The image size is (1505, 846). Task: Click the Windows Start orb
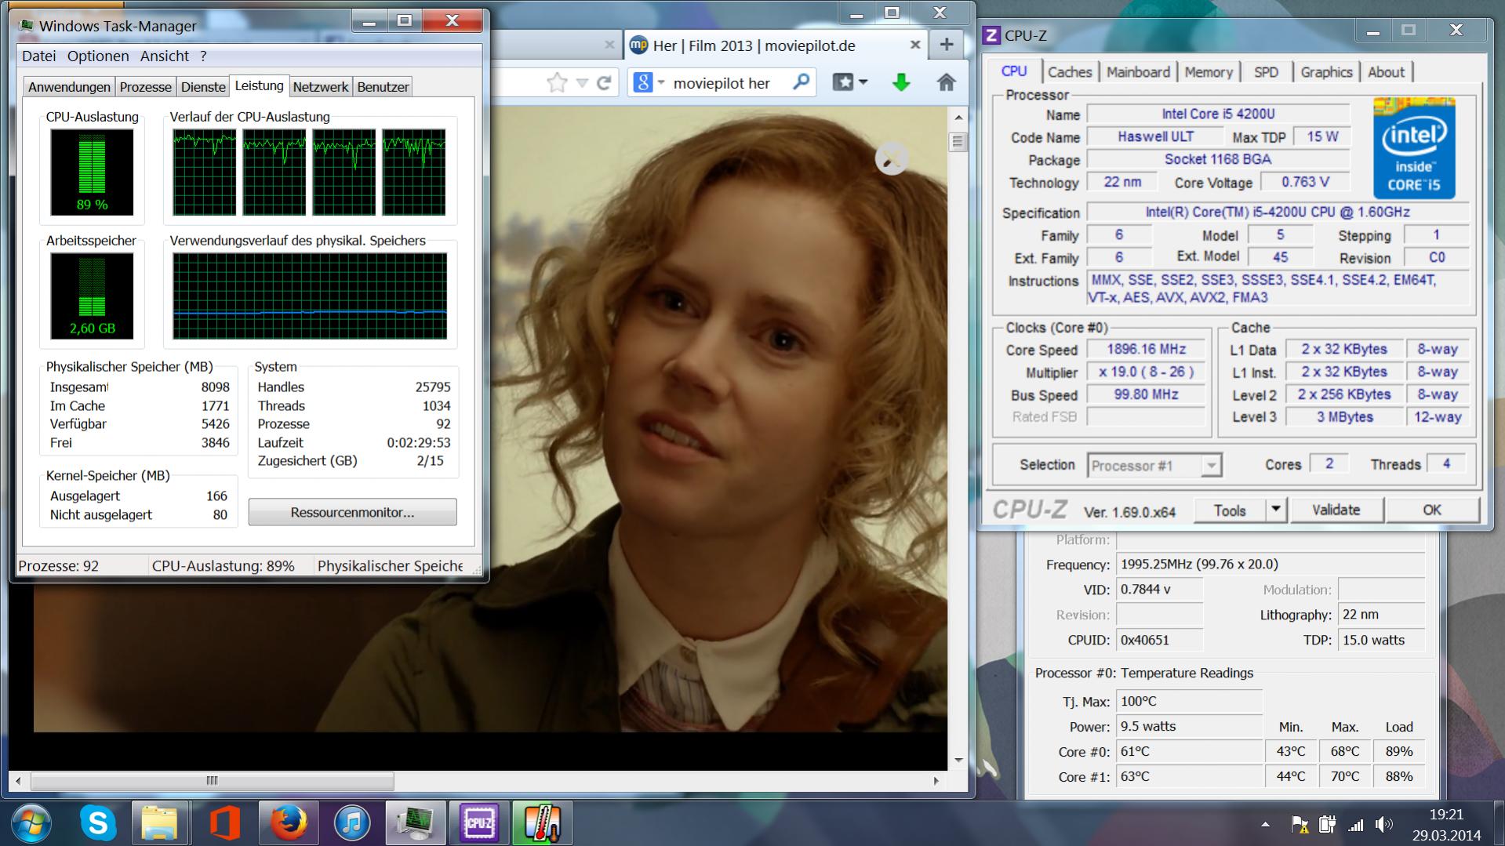32,823
